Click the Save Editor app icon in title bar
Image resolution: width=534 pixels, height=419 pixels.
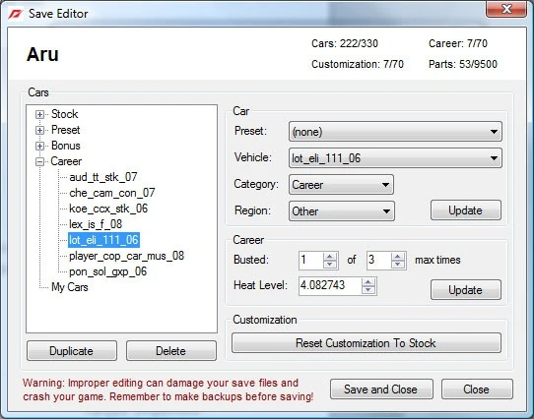16,14
